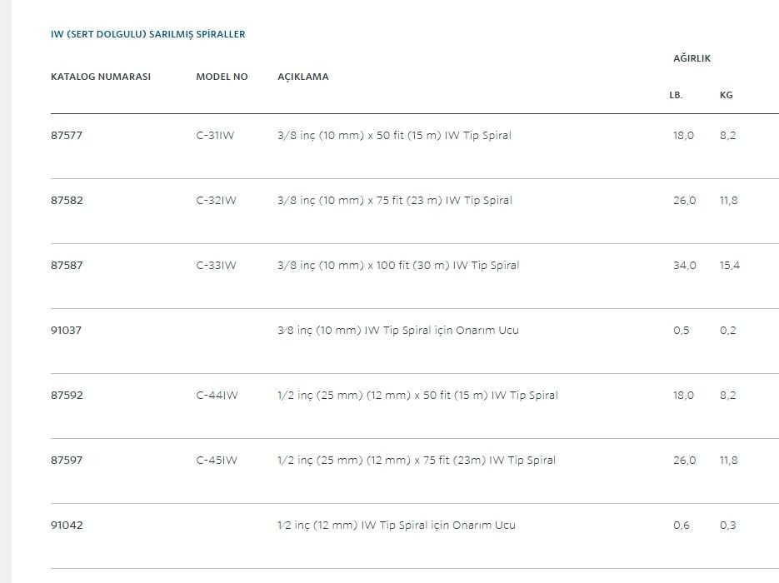Click model number C-44IW
The width and height of the screenshot is (779, 583).
(217, 396)
